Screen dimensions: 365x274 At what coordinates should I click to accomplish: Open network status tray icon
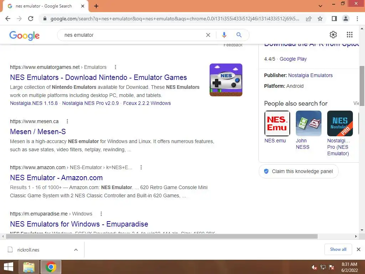tap(323, 267)
